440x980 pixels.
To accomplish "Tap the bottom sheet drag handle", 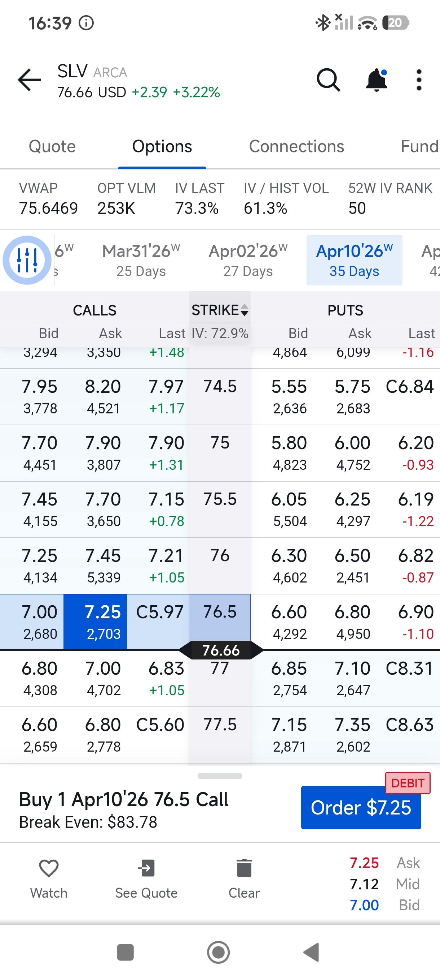I will (x=220, y=776).
